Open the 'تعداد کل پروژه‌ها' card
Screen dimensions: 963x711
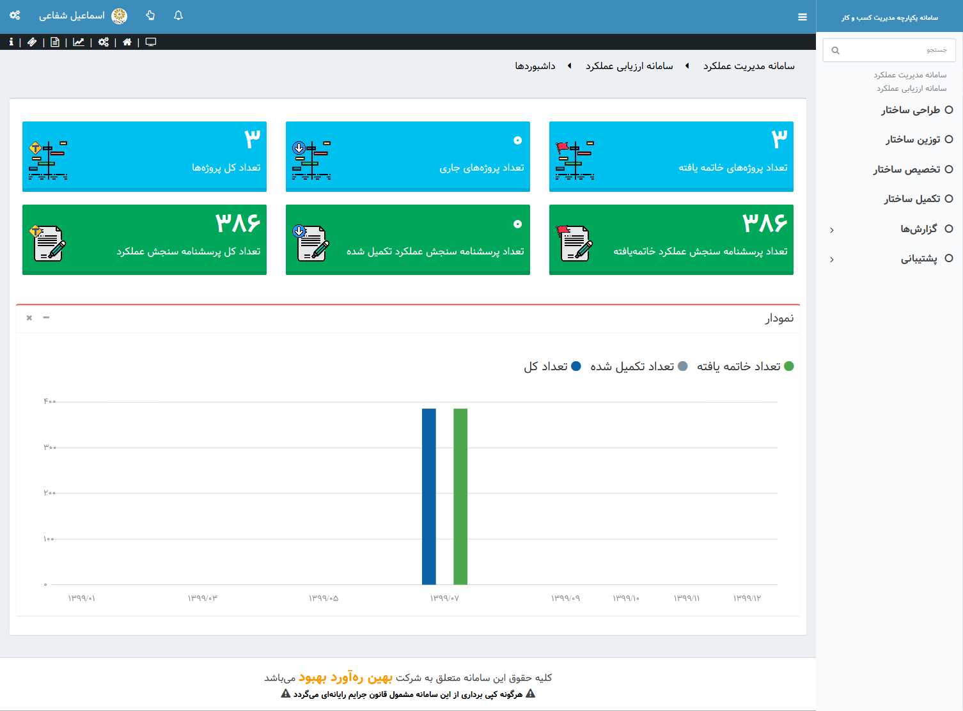[x=145, y=157]
